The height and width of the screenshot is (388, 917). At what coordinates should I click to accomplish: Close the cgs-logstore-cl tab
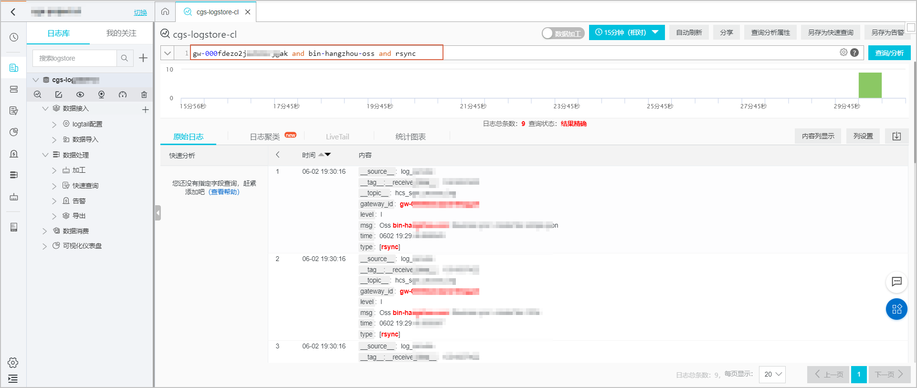click(248, 12)
